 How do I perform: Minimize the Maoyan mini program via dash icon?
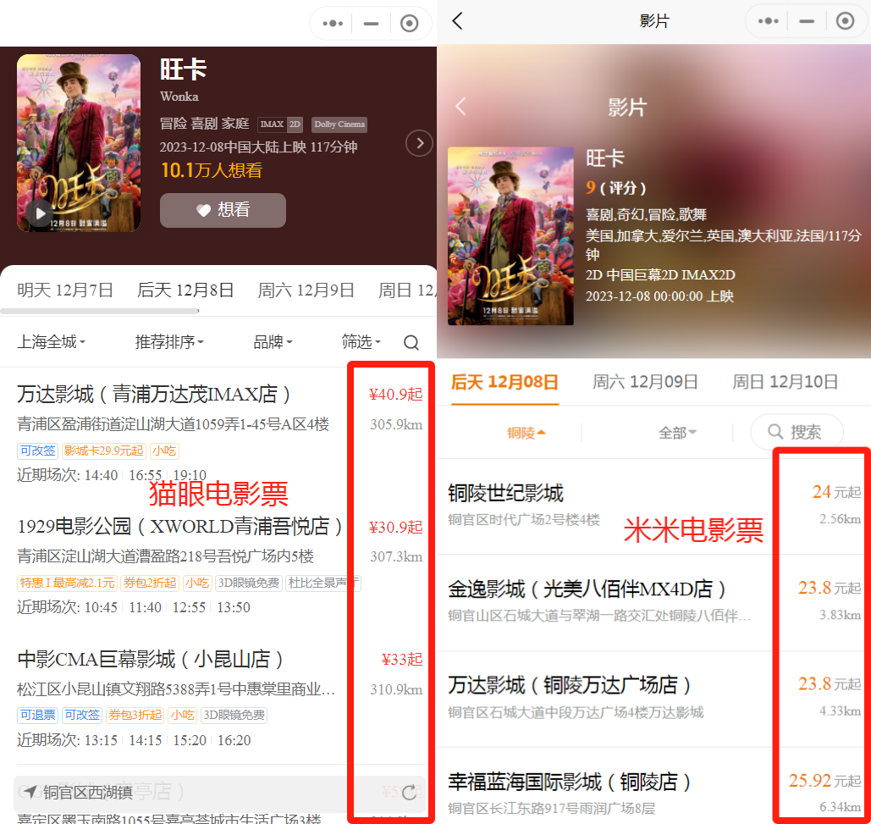point(371,24)
